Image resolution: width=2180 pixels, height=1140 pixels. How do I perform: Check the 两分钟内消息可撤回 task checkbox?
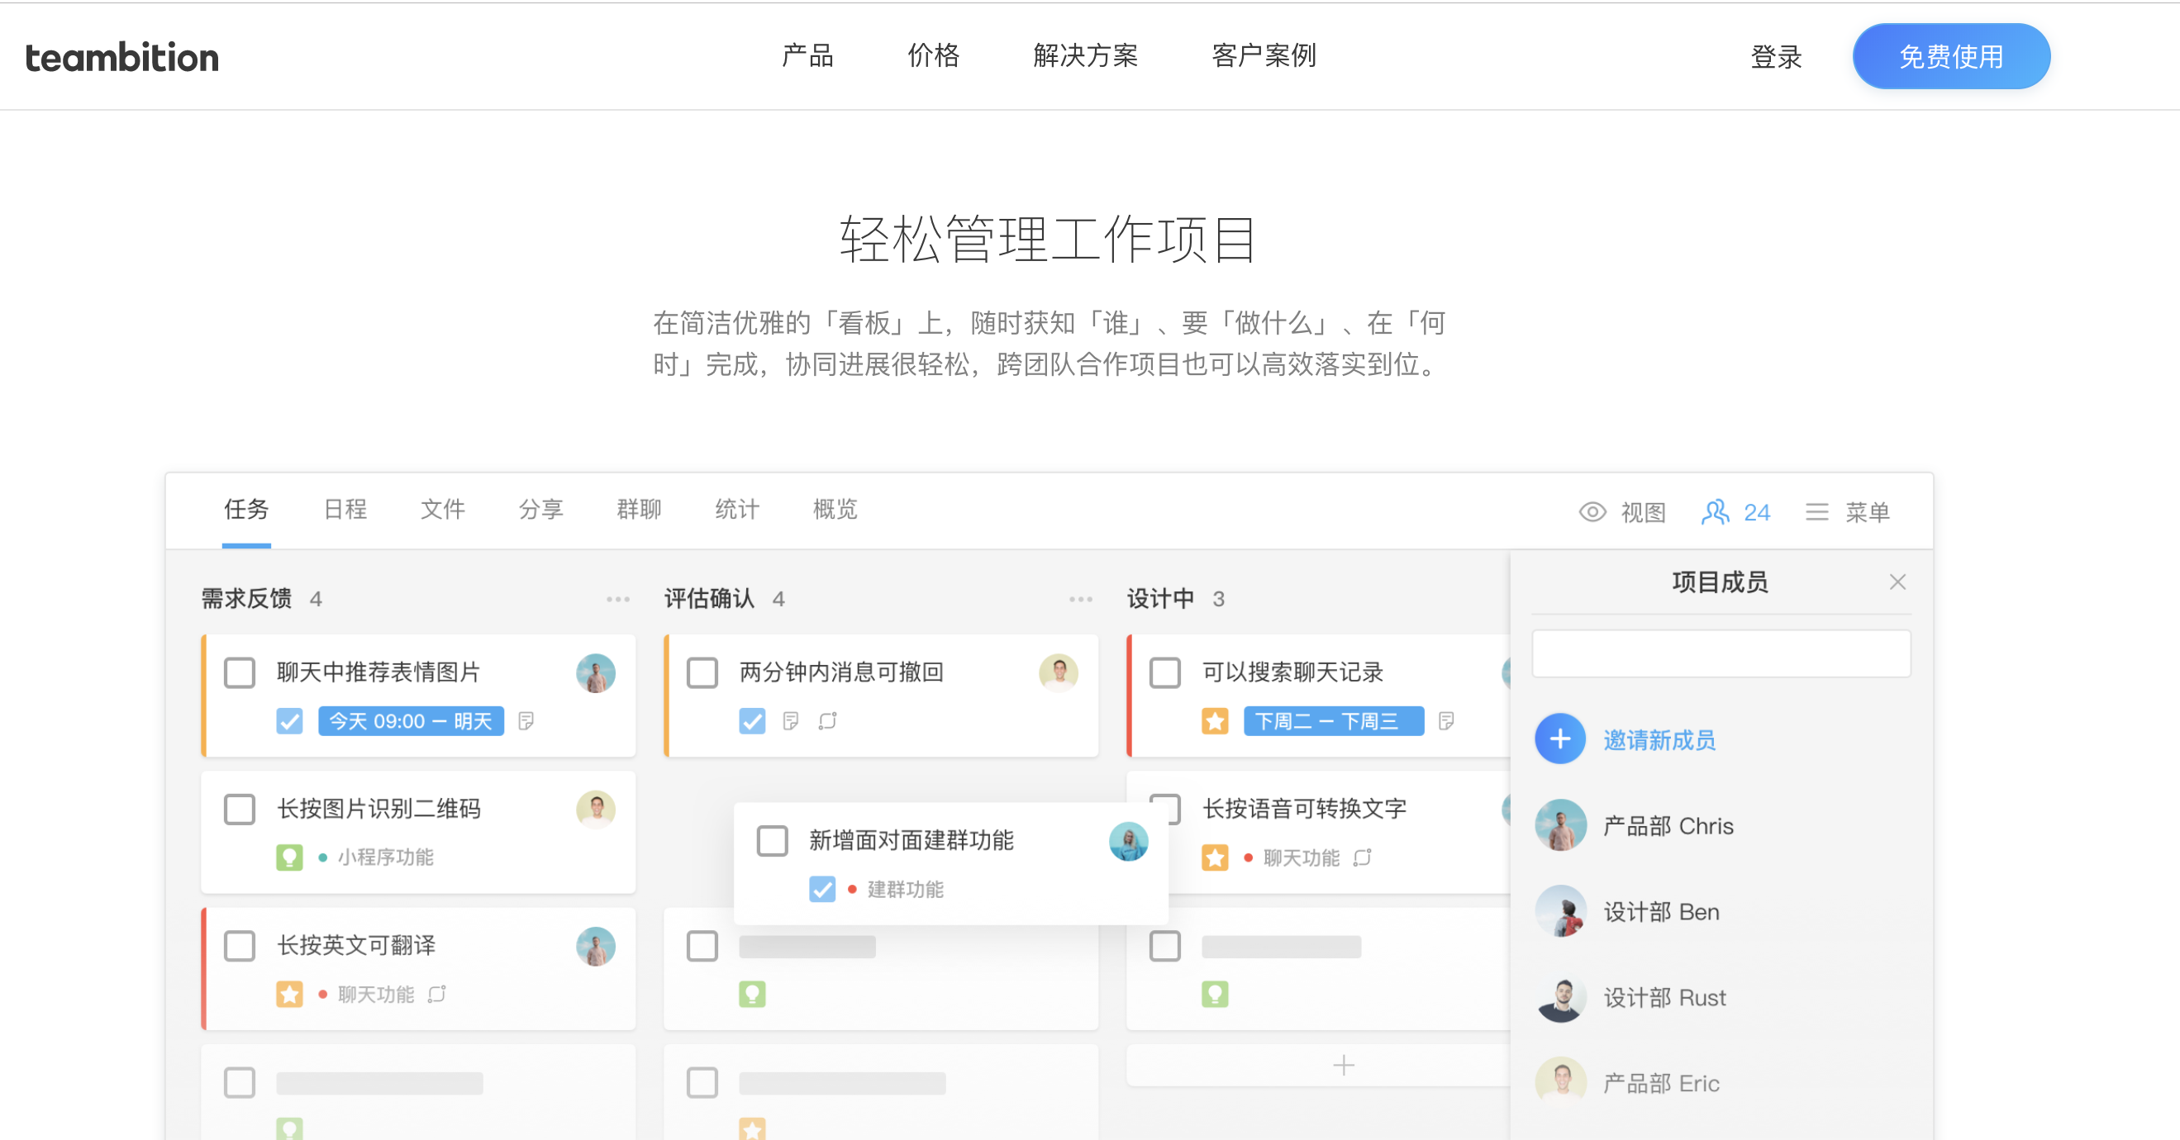[x=702, y=672]
